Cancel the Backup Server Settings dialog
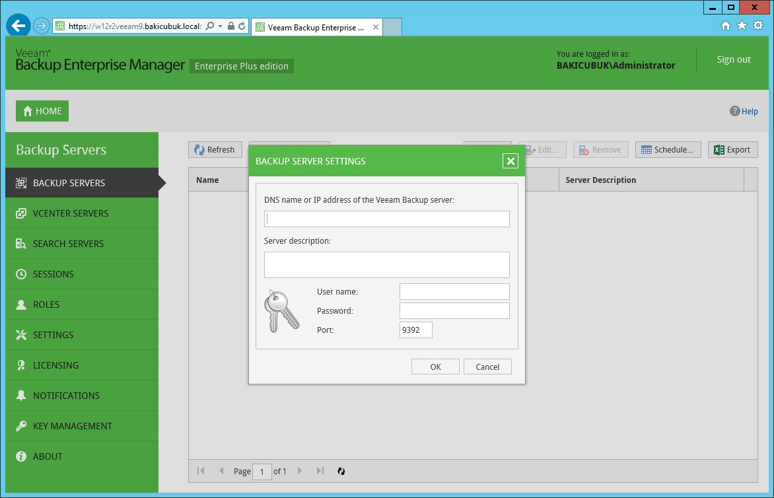 pyautogui.click(x=487, y=367)
